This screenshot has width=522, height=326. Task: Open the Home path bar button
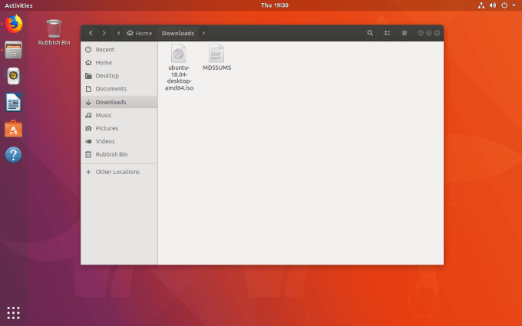coord(140,33)
